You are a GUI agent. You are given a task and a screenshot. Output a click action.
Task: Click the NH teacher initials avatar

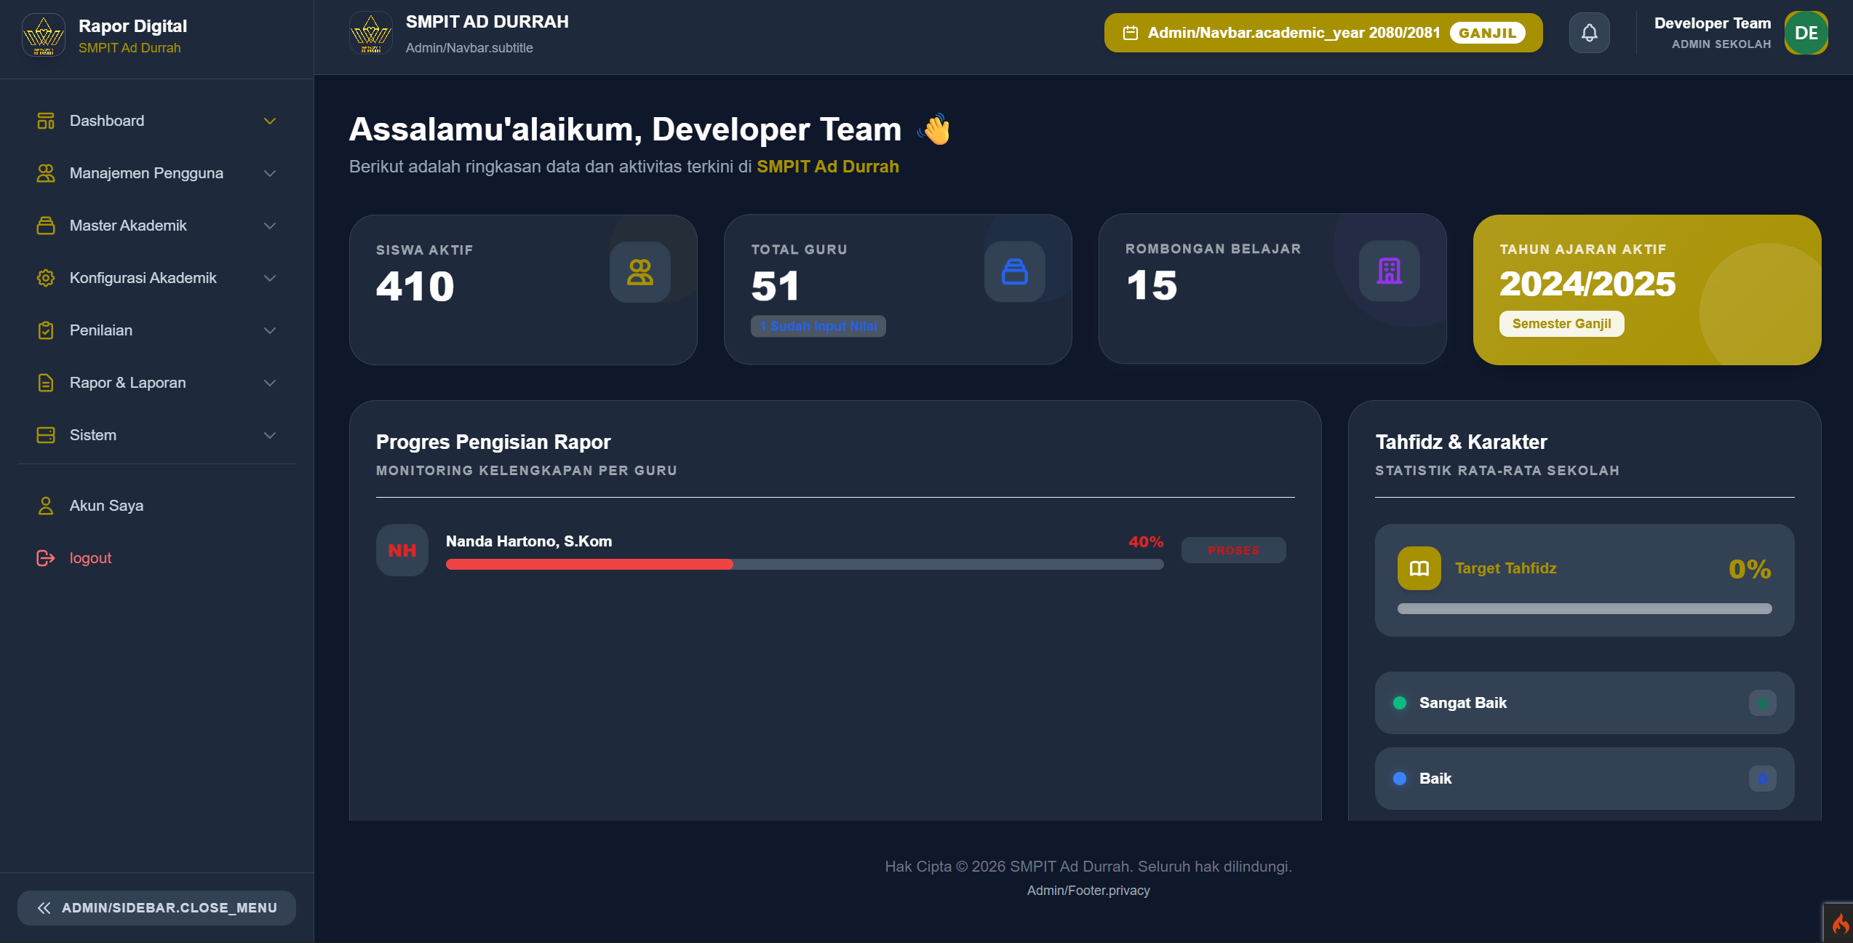(402, 550)
